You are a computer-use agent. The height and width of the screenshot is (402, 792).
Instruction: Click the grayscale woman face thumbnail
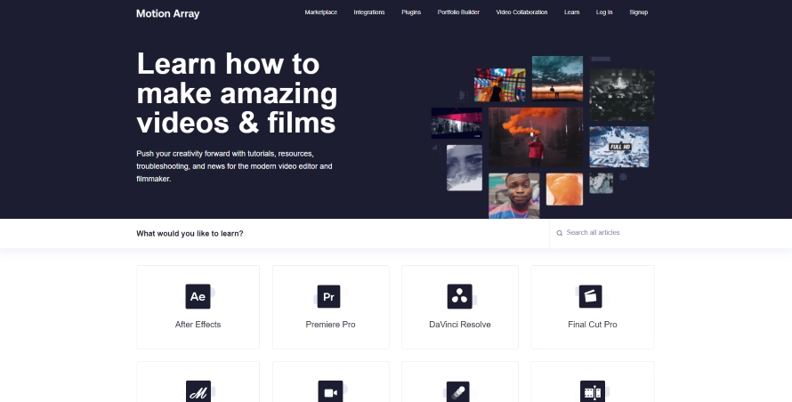click(465, 168)
